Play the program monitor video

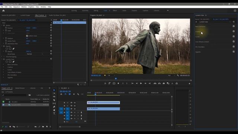tap(141, 83)
